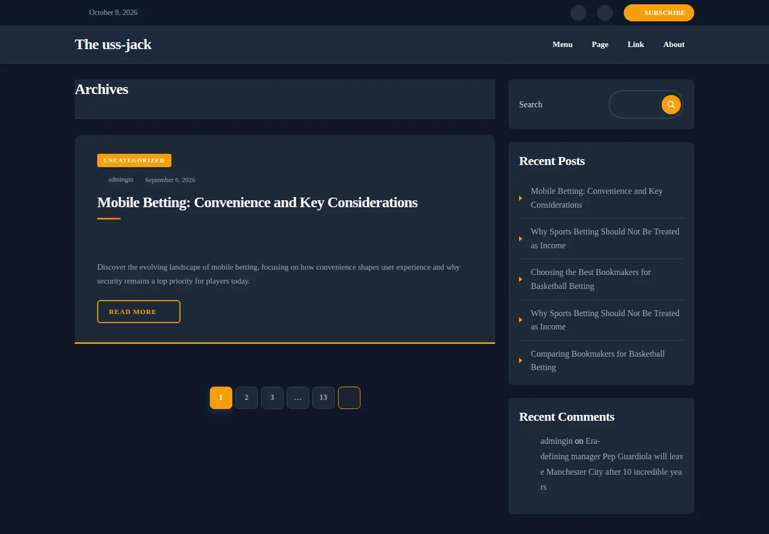Open the post headline Mobile Betting: Convenience and Key Considerations
Image resolution: width=769 pixels, height=534 pixels.
click(257, 202)
